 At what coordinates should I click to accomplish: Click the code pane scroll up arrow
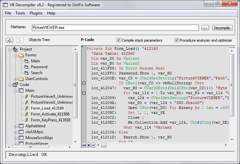pyautogui.click(x=232, y=51)
